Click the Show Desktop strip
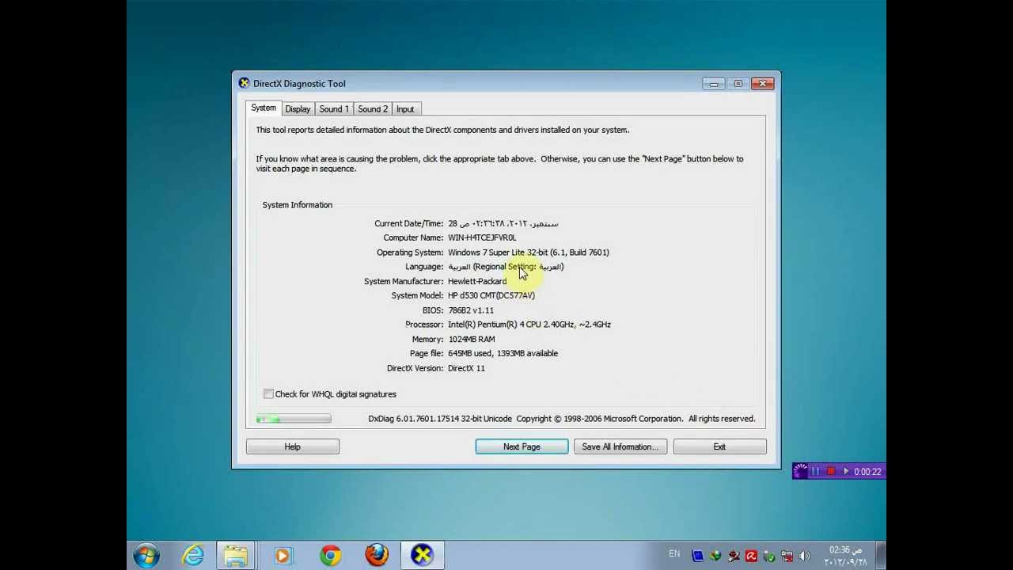1013x570 pixels. coord(881,555)
